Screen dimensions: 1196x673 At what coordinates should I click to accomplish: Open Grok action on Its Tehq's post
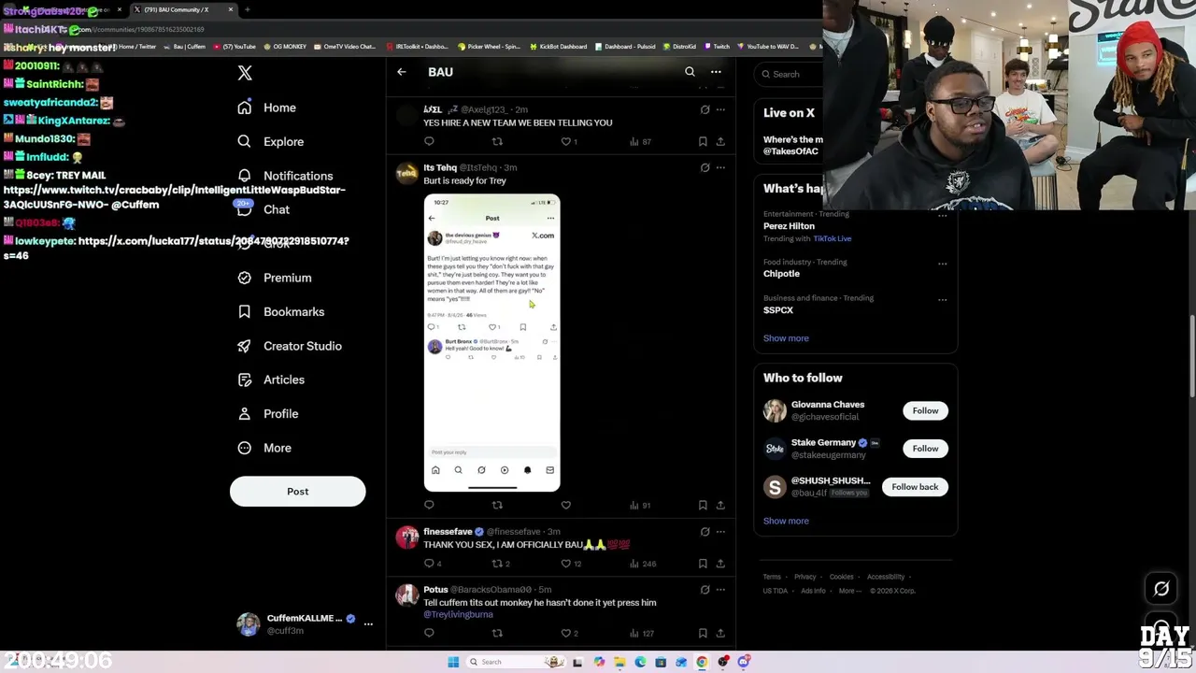click(705, 167)
